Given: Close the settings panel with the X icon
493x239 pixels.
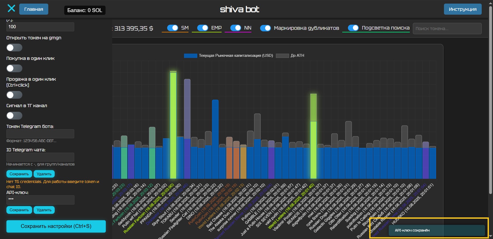Looking at the screenshot, I should pyautogui.click(x=11, y=8).
